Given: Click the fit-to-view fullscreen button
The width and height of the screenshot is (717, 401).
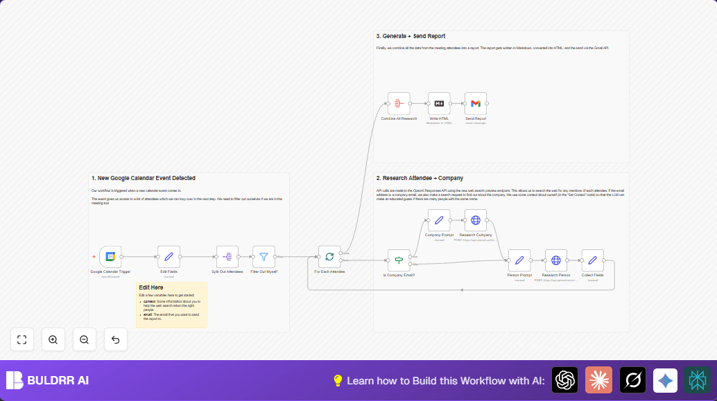Looking at the screenshot, I should pyautogui.click(x=22, y=339).
